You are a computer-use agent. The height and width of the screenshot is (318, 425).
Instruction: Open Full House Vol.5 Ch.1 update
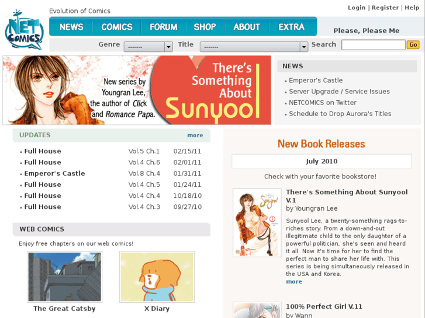(43, 151)
